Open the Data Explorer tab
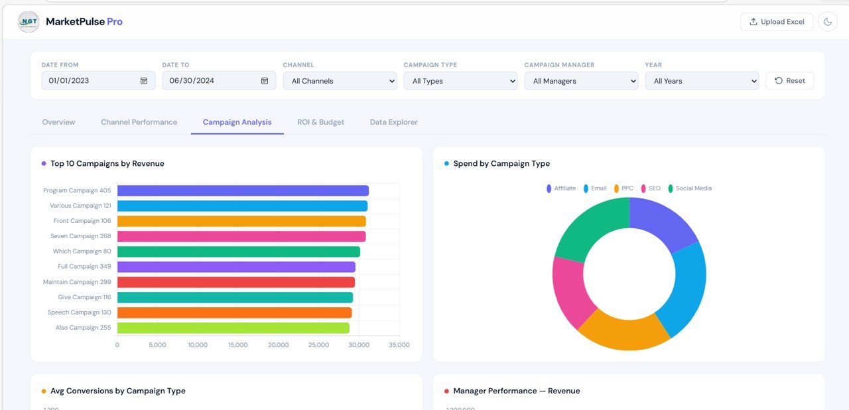 393,122
